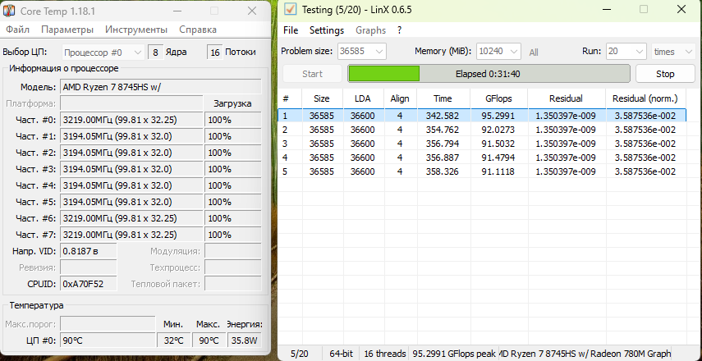
Task: Open the Справка menu in Core Temp
Action: 198,30
